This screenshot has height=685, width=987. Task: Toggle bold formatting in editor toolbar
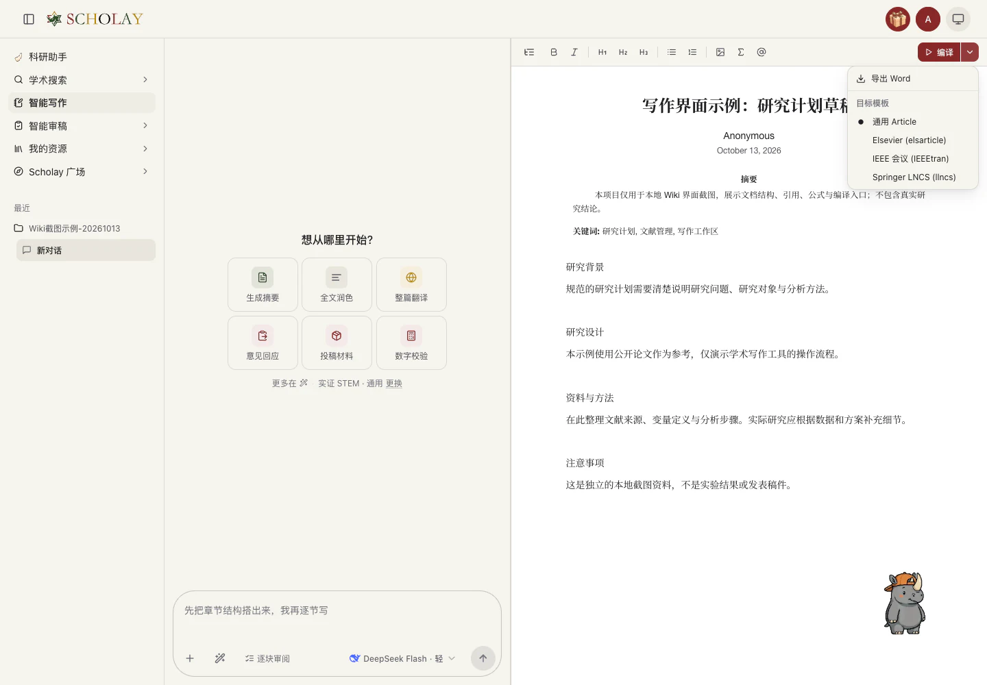coord(554,52)
